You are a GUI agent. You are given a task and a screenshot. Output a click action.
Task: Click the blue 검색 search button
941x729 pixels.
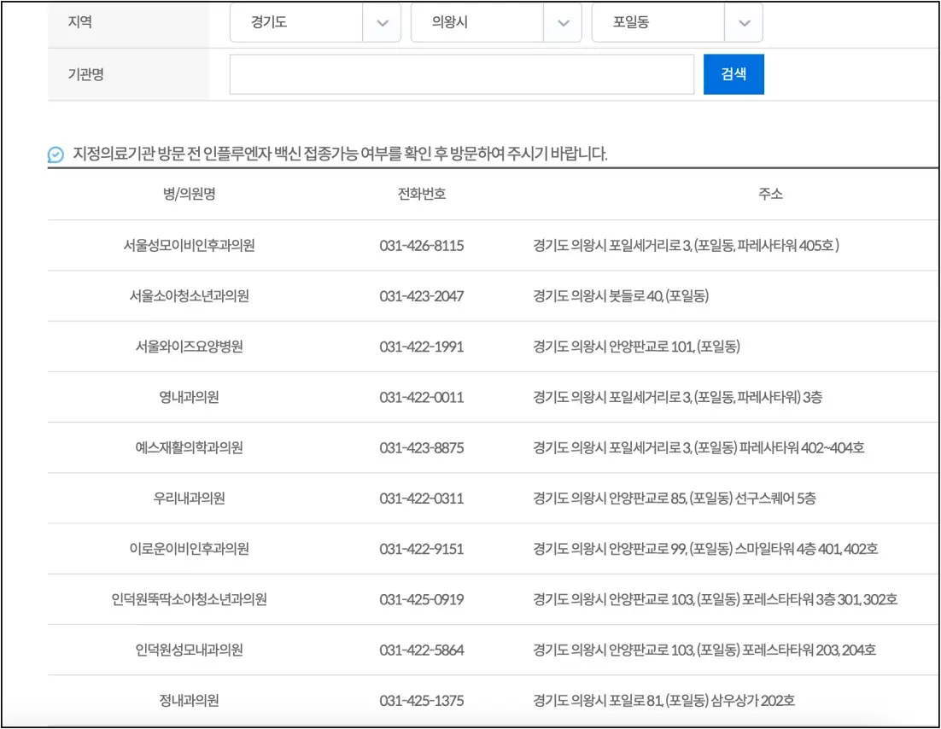[x=734, y=74]
